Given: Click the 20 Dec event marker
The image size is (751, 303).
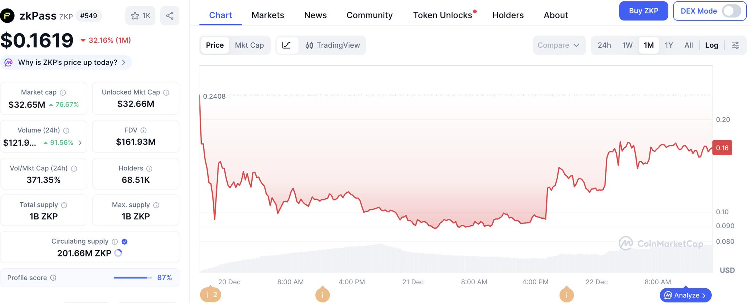Looking at the screenshot, I should [x=210, y=295].
